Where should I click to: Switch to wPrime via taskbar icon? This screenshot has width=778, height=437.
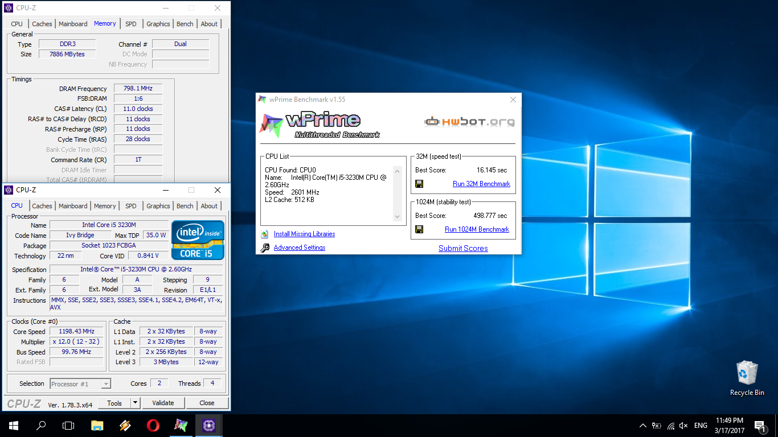(181, 425)
